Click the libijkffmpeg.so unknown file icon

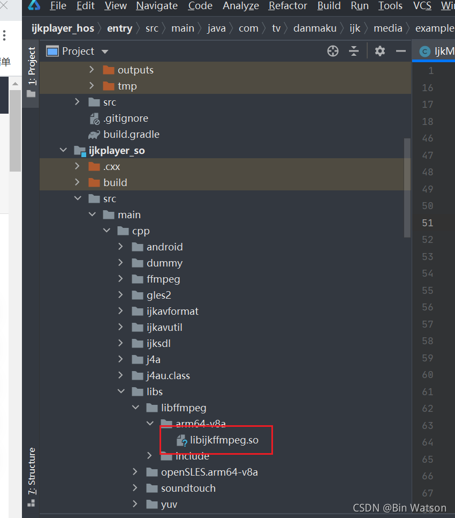coord(181,440)
